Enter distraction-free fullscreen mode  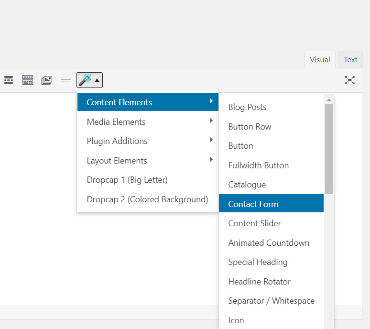click(349, 80)
